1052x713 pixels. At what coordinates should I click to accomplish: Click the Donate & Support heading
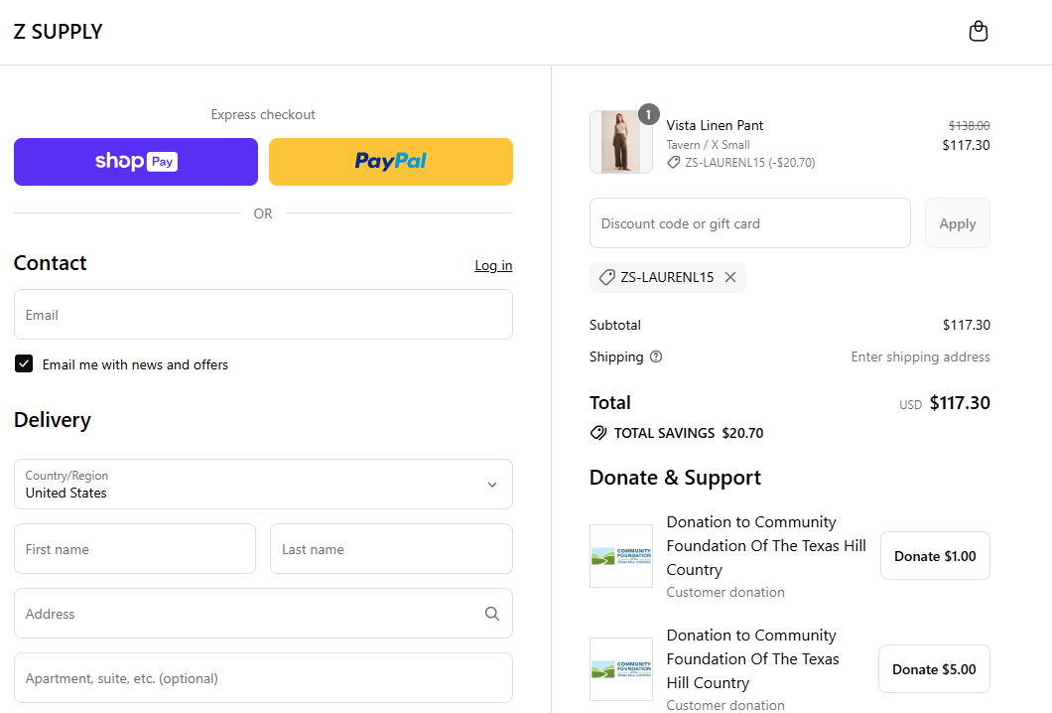[675, 478]
